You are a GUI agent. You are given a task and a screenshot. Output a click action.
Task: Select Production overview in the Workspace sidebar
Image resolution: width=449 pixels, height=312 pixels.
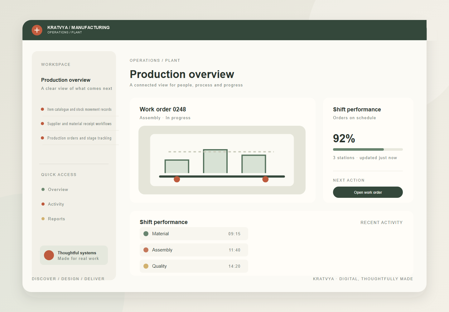point(66,80)
